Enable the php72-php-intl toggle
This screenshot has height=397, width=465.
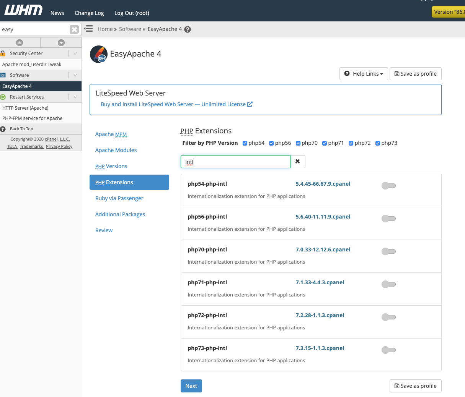point(388,317)
